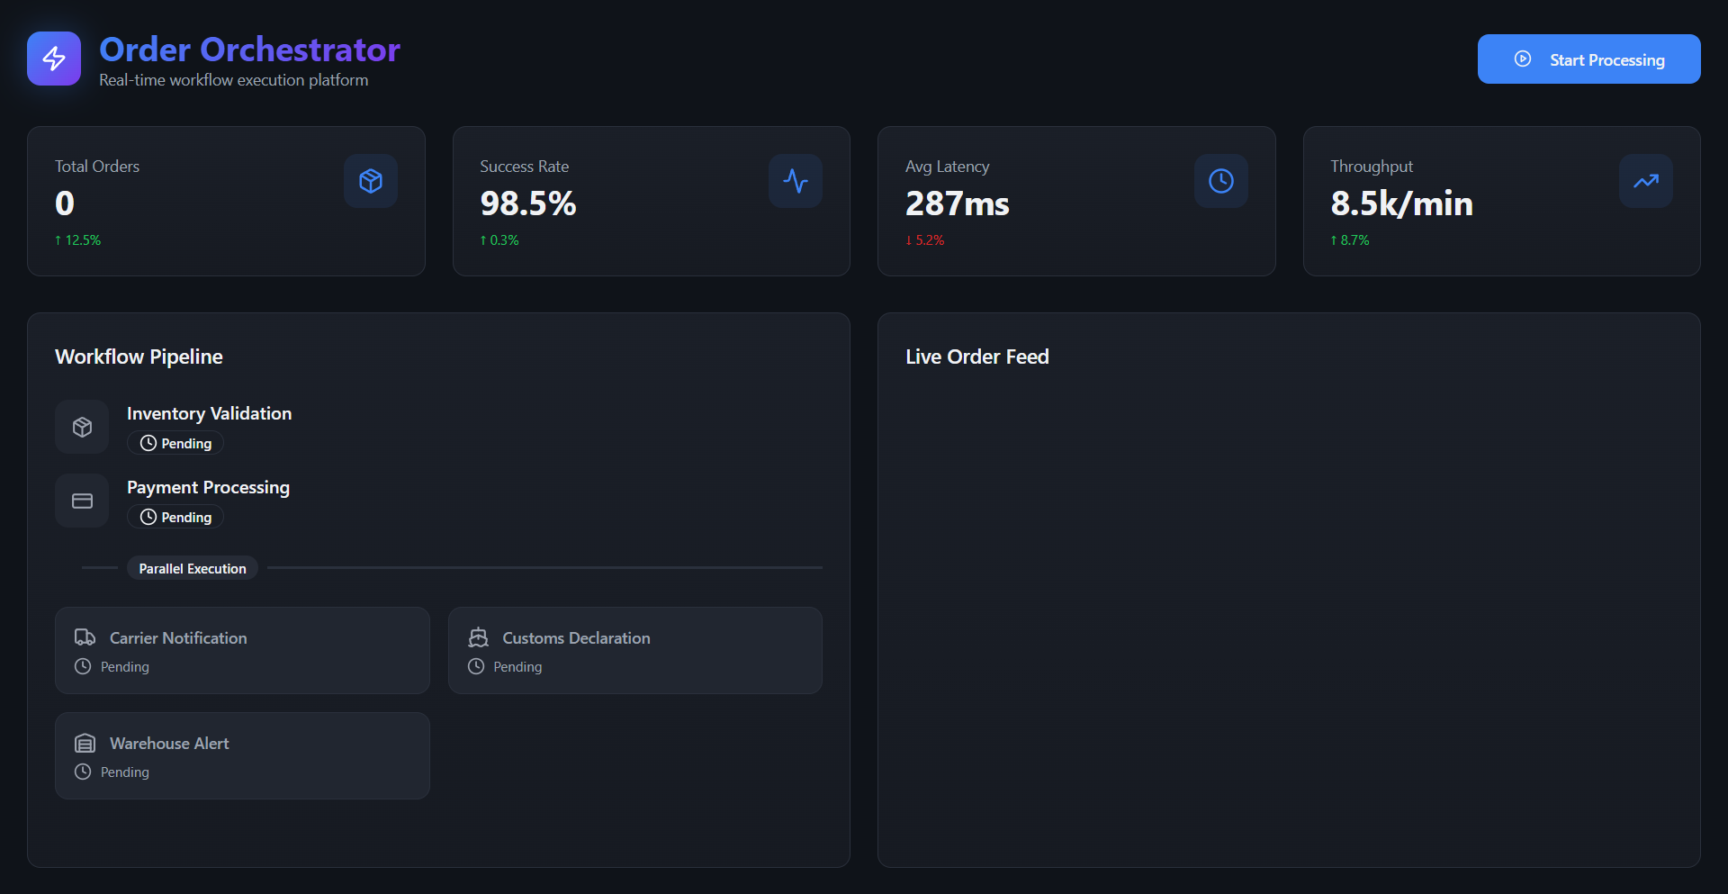Click the Avg Latency 5.2% decrease indicator

point(924,240)
